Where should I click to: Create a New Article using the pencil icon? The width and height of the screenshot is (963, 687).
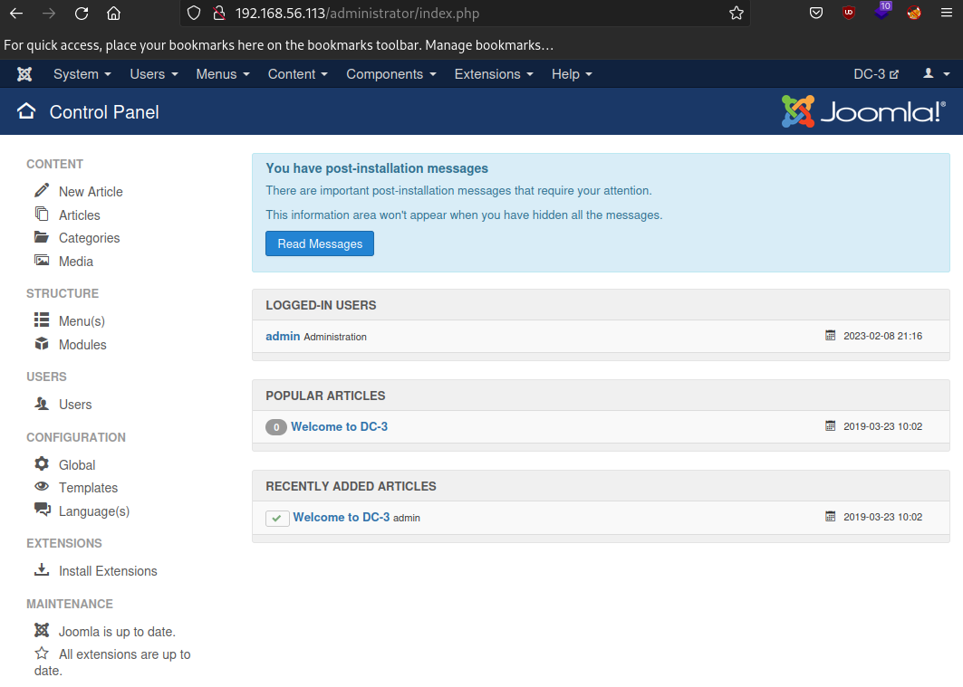[x=41, y=191]
